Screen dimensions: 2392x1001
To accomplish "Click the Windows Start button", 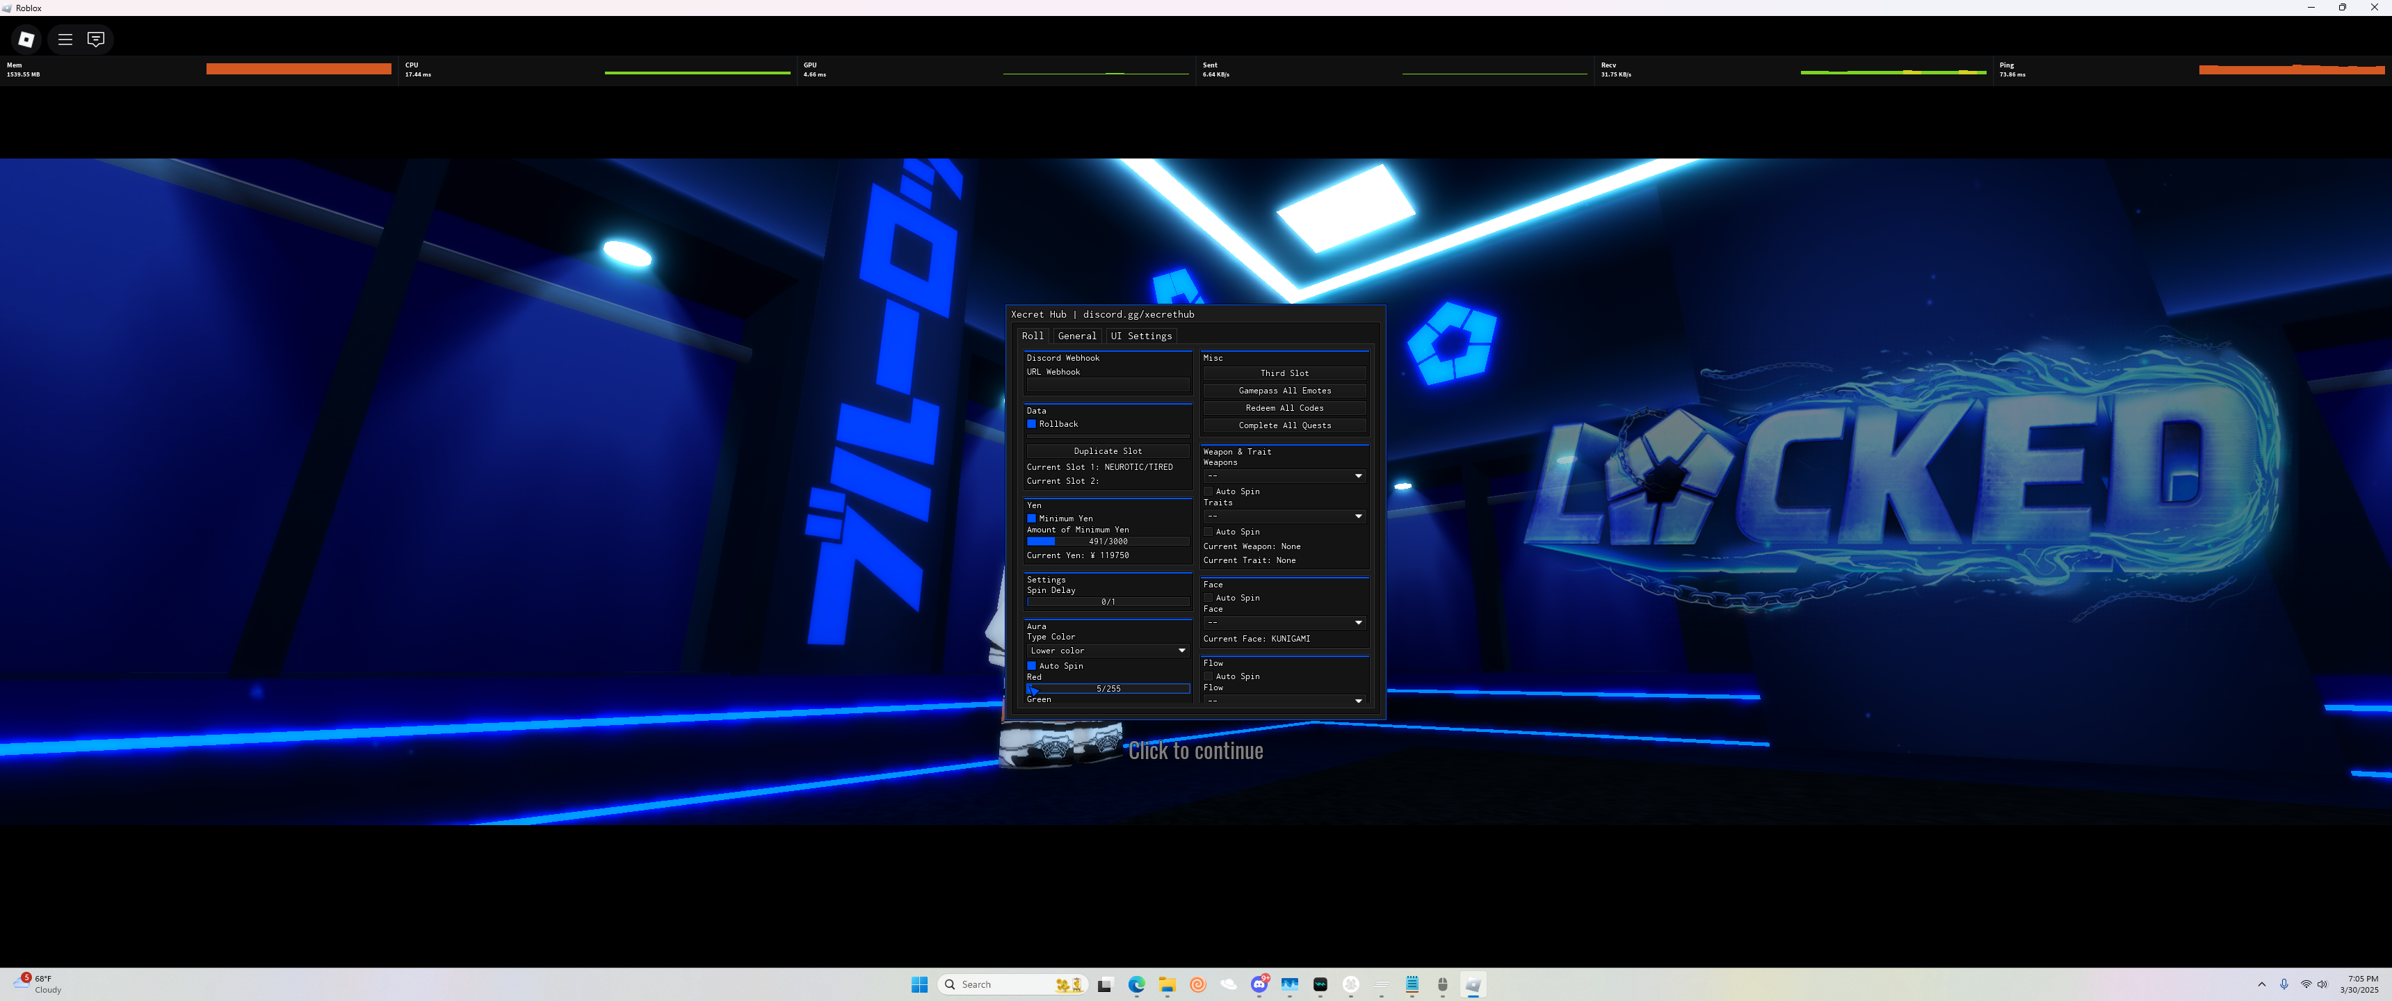I will 919,984.
